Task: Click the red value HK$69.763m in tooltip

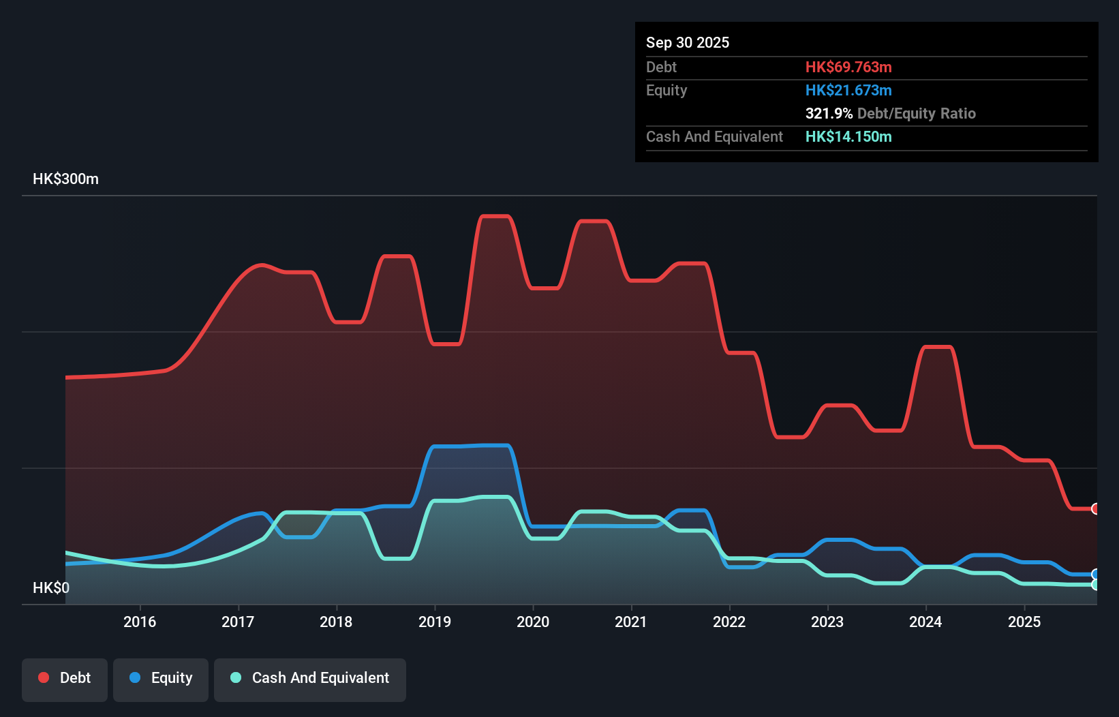Action: click(848, 67)
